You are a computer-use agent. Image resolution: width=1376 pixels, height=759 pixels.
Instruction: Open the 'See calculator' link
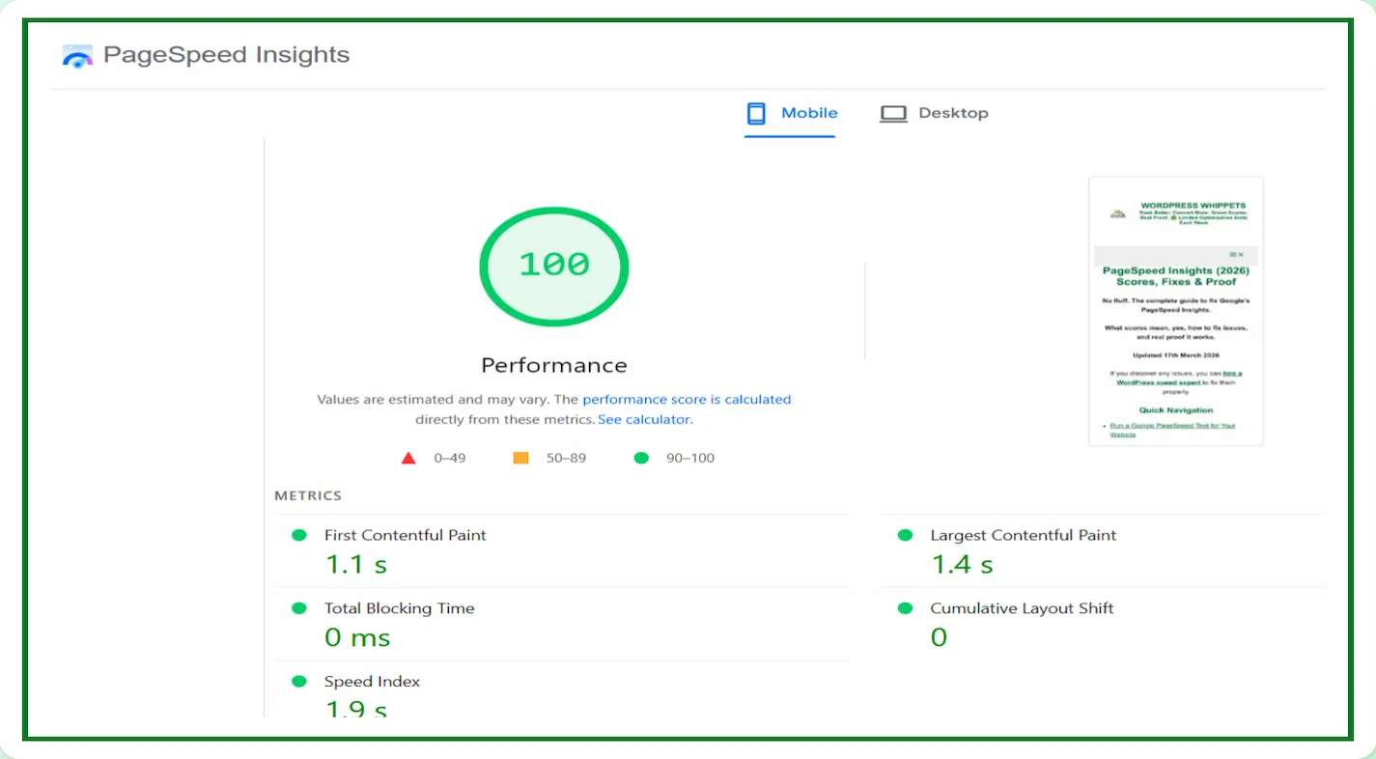point(644,419)
